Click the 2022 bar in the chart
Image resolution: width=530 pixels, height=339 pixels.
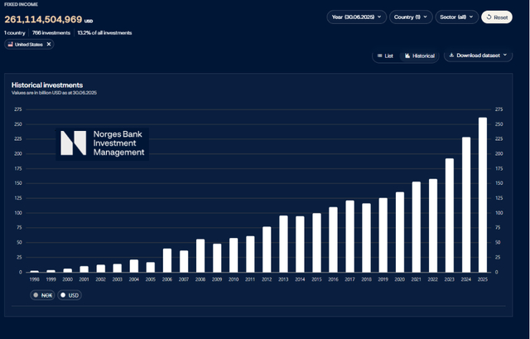433,225
